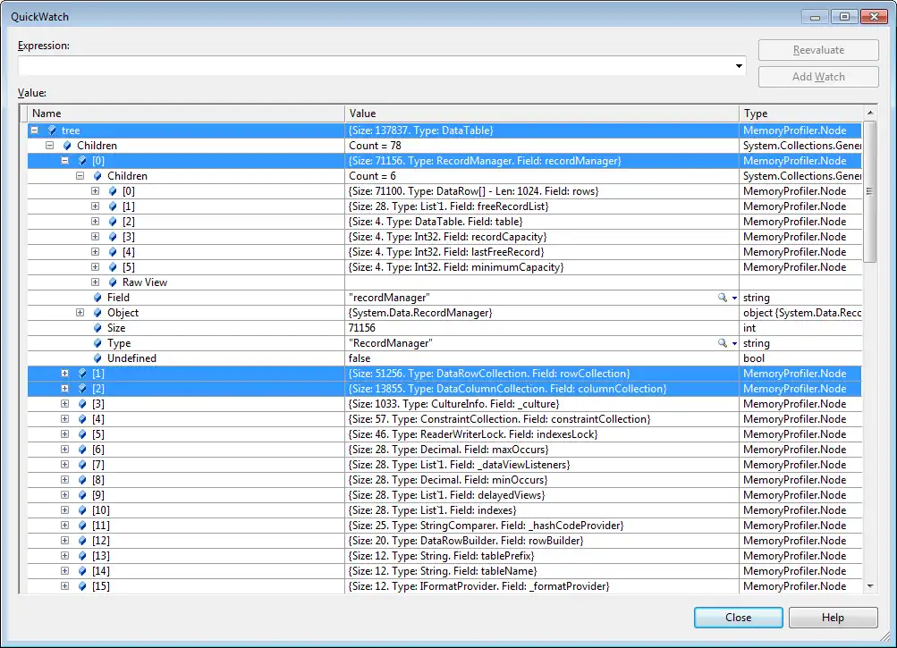Image resolution: width=897 pixels, height=648 pixels.
Task: Select value "{Size: 28. Type: Decimal. Field: maxOccurs}"
Action: (x=449, y=449)
